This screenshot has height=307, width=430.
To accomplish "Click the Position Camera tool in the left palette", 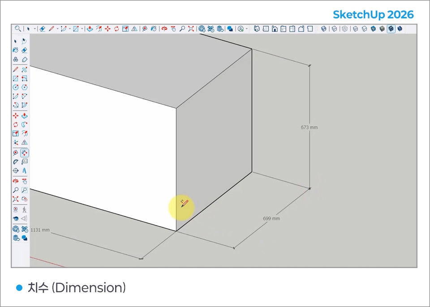I will (16, 210).
